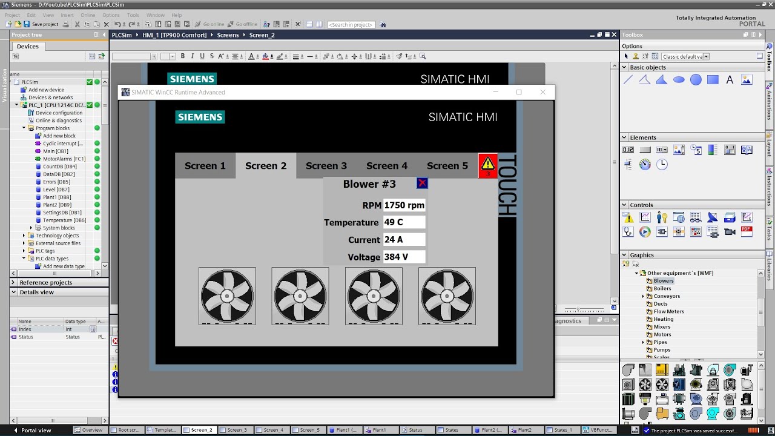Switch to Screen 3 tab in runtime
The height and width of the screenshot is (436, 775).
(326, 166)
